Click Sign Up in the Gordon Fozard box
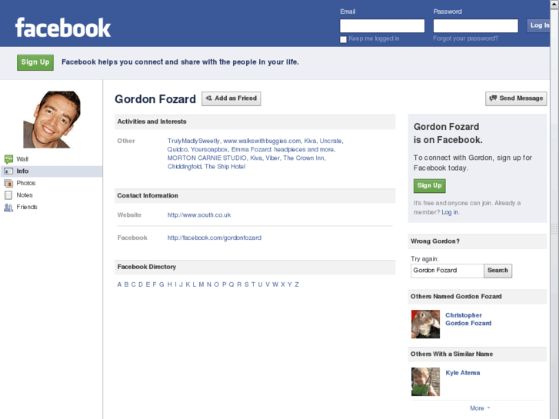Viewport: 559px width, 419px height. (430, 186)
